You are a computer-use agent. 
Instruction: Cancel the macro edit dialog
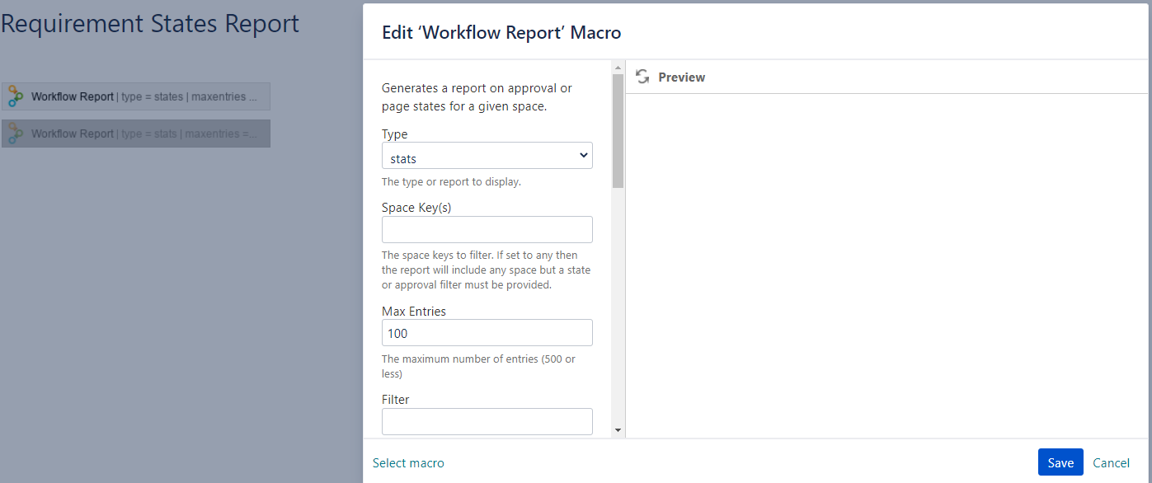1111,463
